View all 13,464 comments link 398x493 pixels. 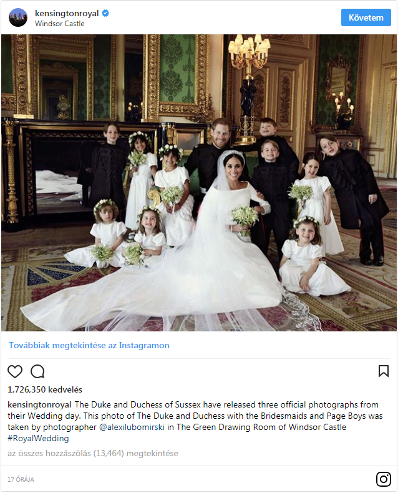click(93, 454)
